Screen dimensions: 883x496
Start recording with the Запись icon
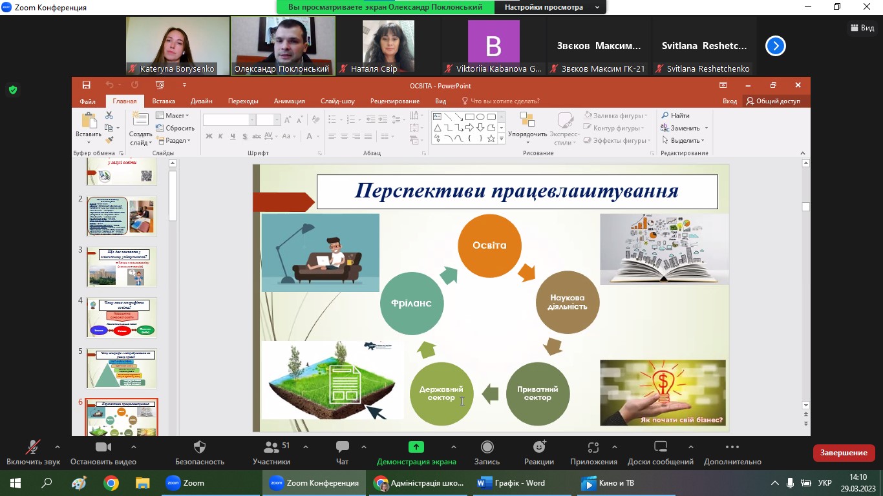[487, 448]
